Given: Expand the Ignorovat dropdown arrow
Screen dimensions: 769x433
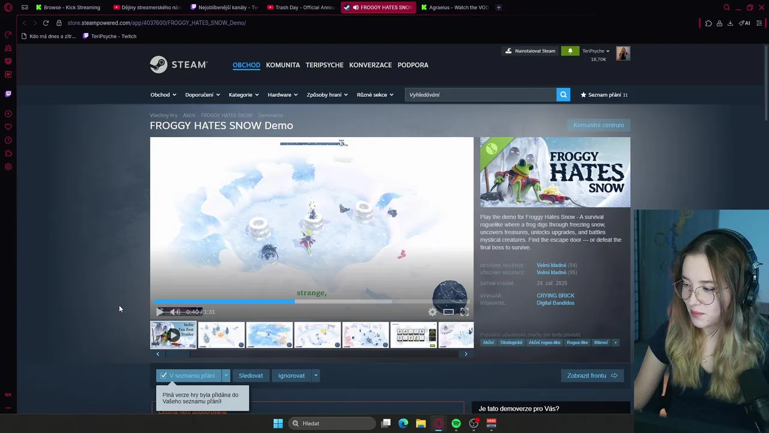Looking at the screenshot, I should click(315, 375).
